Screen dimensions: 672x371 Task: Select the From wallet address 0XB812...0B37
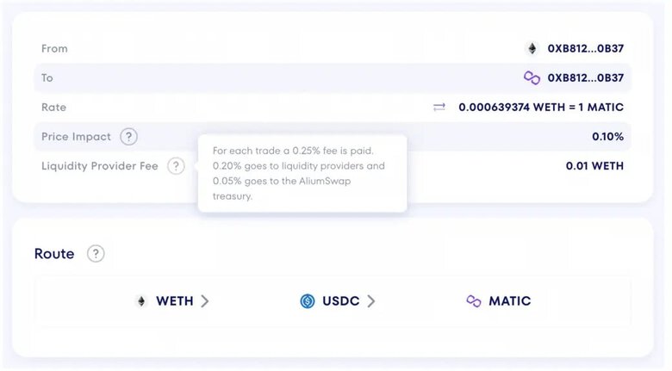click(586, 48)
